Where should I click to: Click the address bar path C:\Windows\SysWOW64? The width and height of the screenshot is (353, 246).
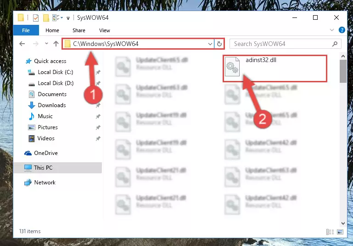pyautogui.click(x=106, y=44)
